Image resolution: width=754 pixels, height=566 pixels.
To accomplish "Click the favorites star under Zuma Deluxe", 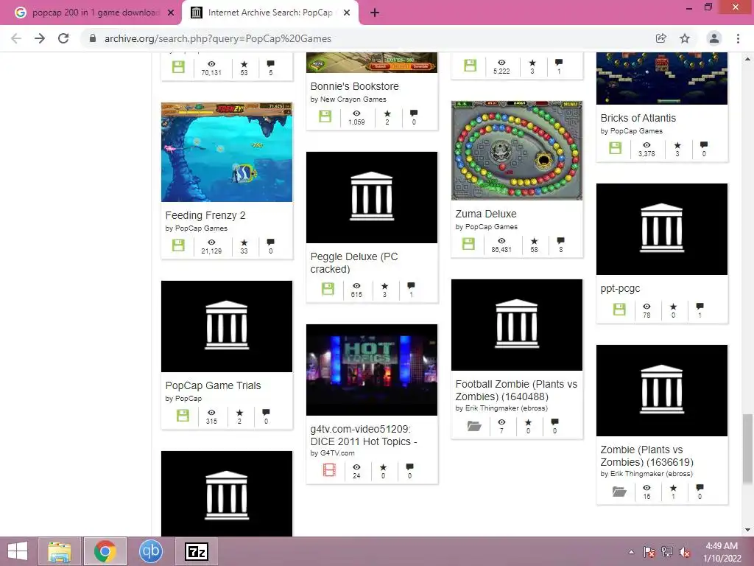I will 534,241.
